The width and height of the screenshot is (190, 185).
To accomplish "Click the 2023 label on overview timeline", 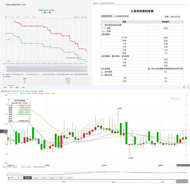I will (64, 182).
